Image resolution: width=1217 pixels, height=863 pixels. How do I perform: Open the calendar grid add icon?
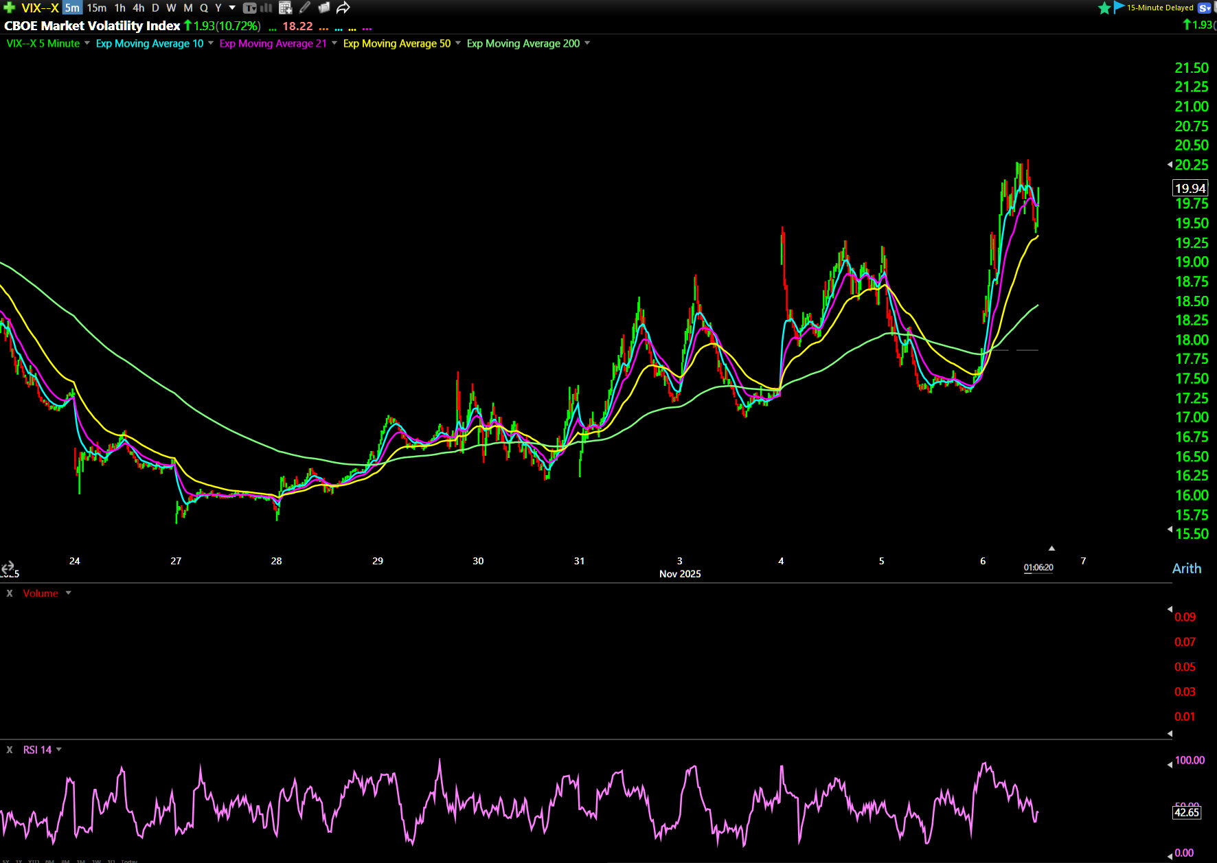tap(286, 8)
